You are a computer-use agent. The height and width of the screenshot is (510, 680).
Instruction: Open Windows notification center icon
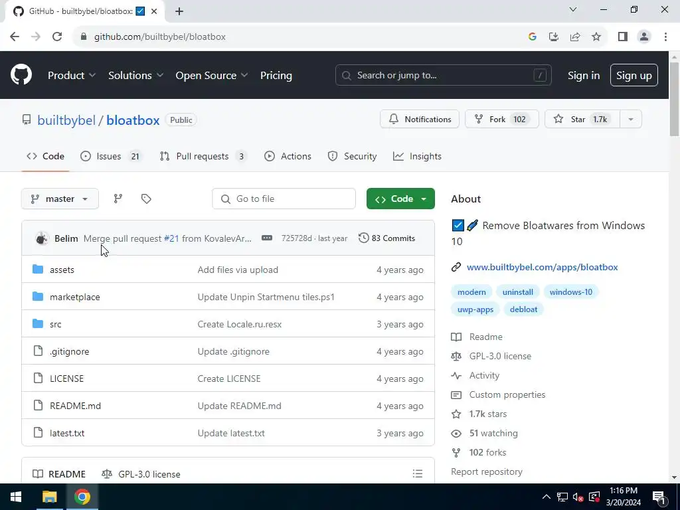tap(659, 497)
